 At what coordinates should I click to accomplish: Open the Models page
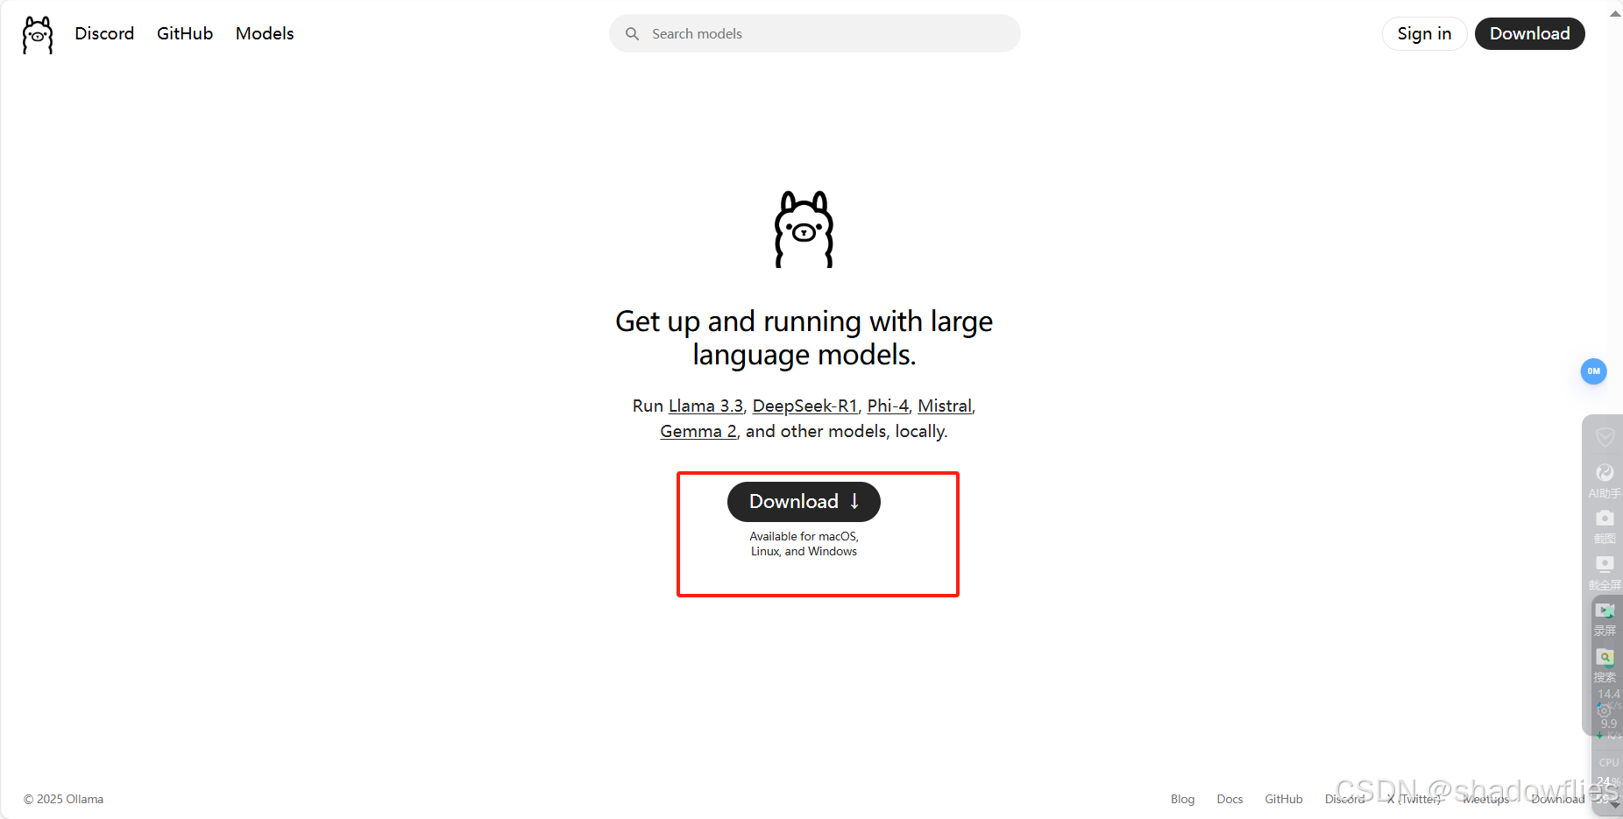coord(265,33)
